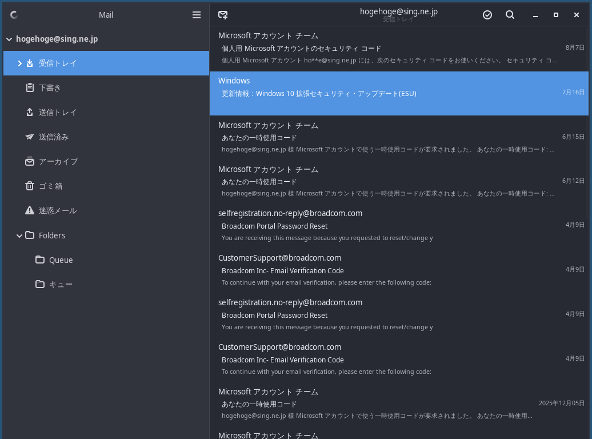
Task: Open あなたの一時使用コード mail dated 6月12日
Action: (x=399, y=181)
